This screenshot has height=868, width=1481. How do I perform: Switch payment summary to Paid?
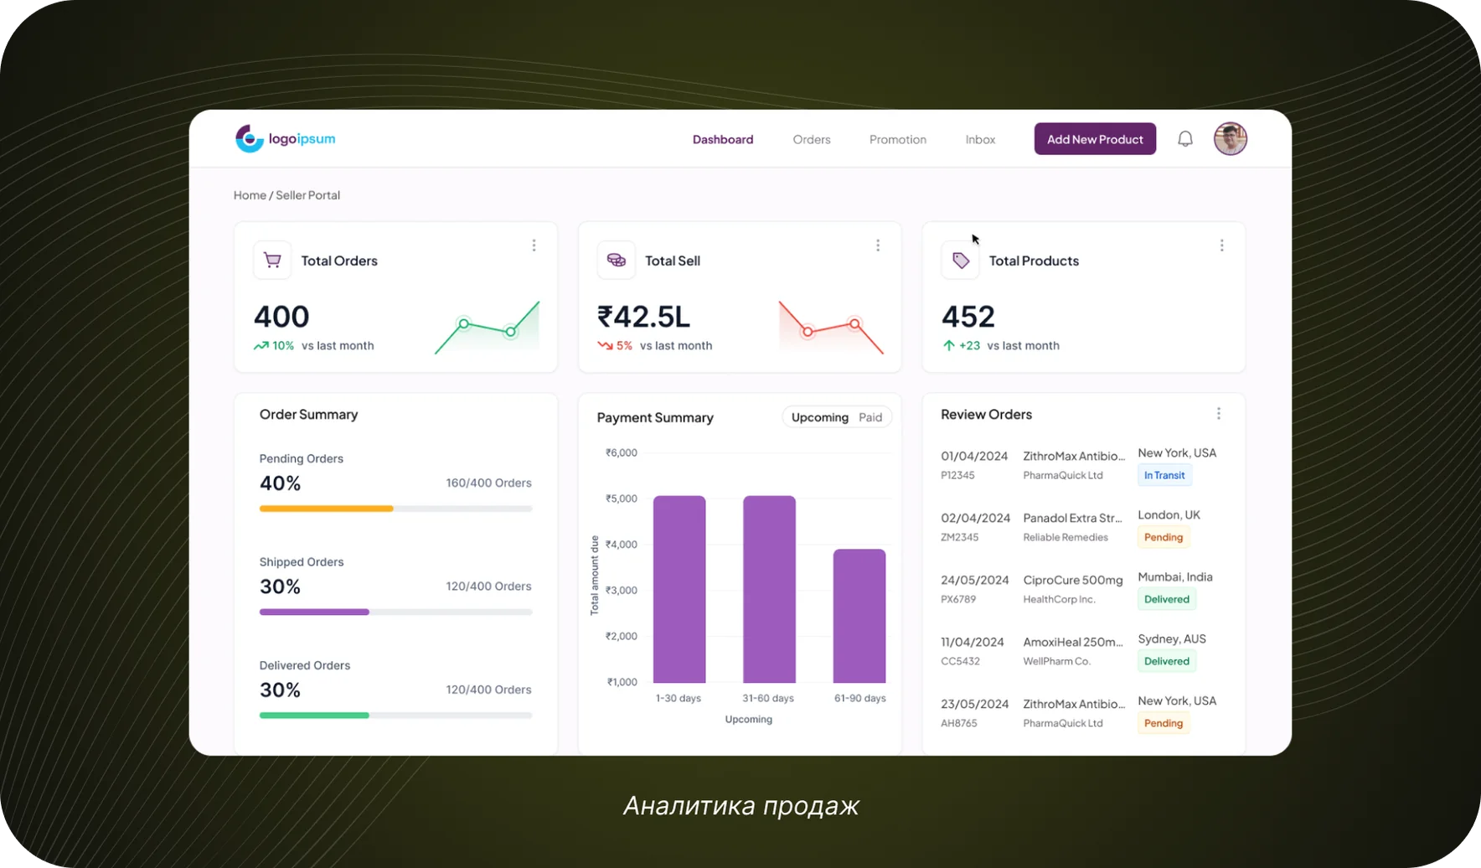pos(870,417)
